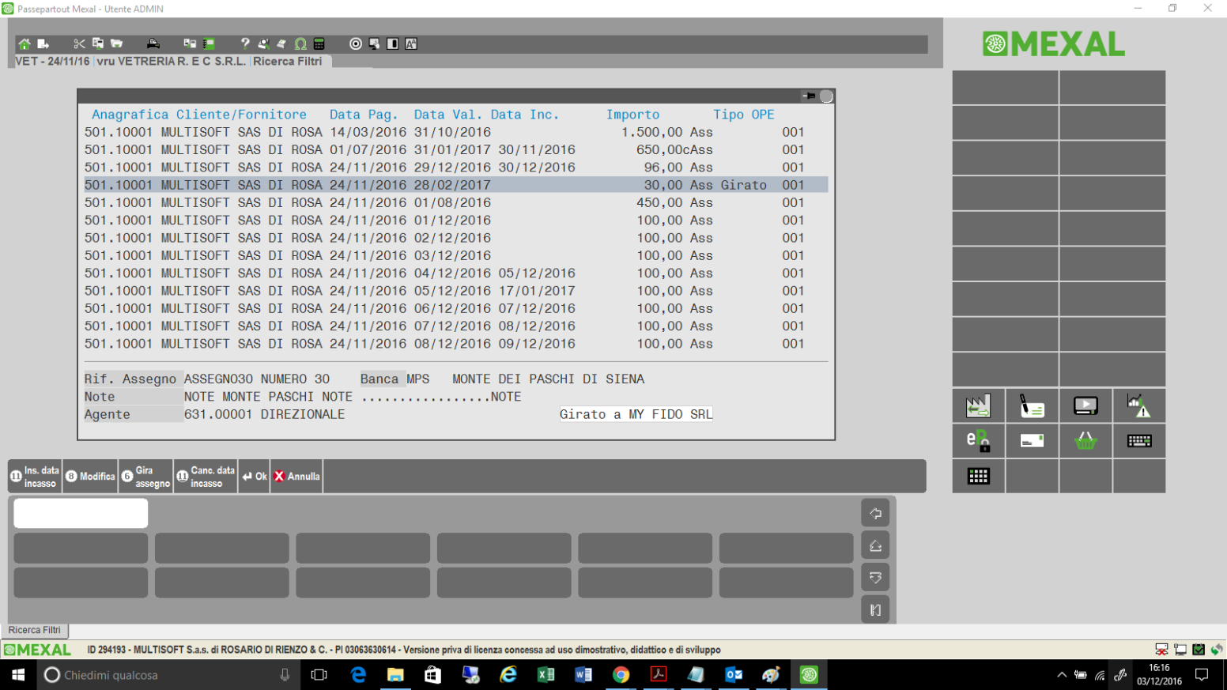Viewport: 1227px width, 690px height.
Task: Click the green omega symbol icon
Action: click(300, 44)
